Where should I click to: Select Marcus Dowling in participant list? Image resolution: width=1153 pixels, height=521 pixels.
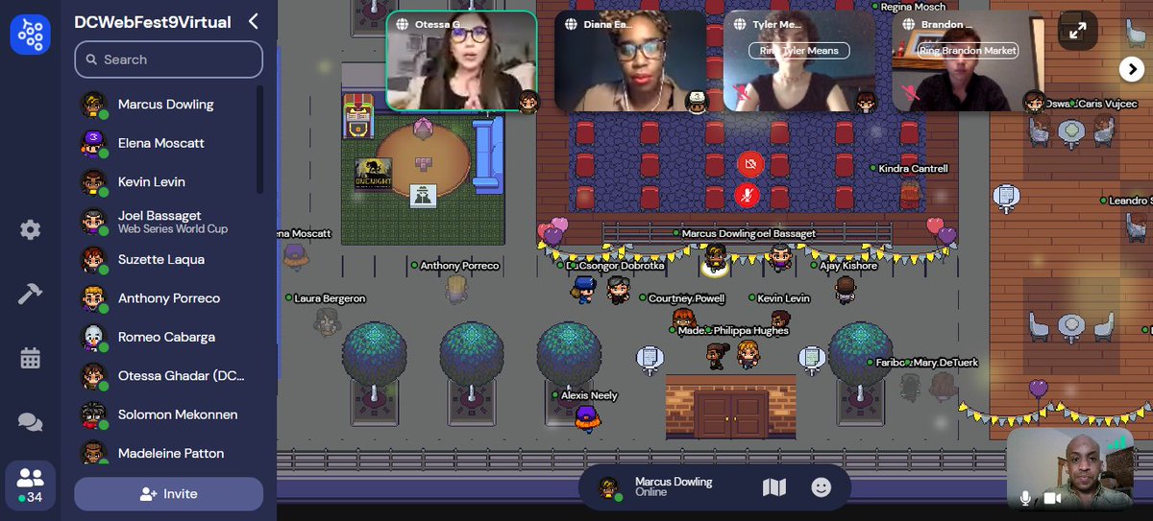coord(166,105)
